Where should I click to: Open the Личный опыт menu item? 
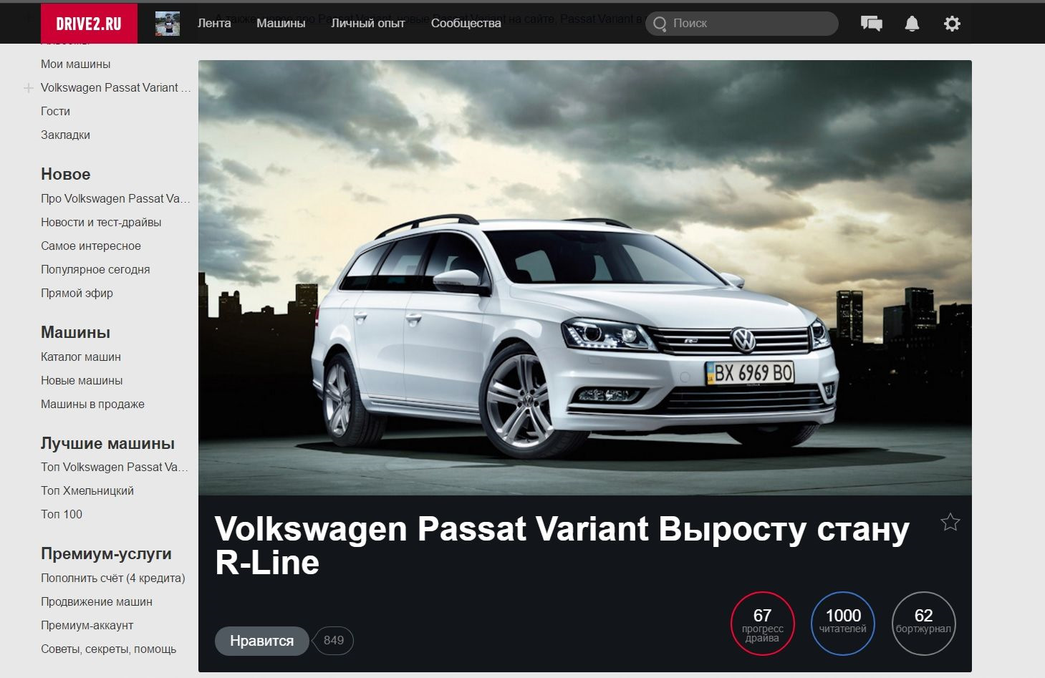pos(368,23)
